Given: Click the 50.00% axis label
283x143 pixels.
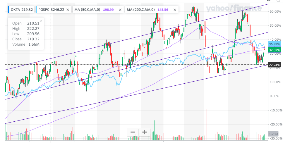Looking at the screenshot, I should [275, 26].
